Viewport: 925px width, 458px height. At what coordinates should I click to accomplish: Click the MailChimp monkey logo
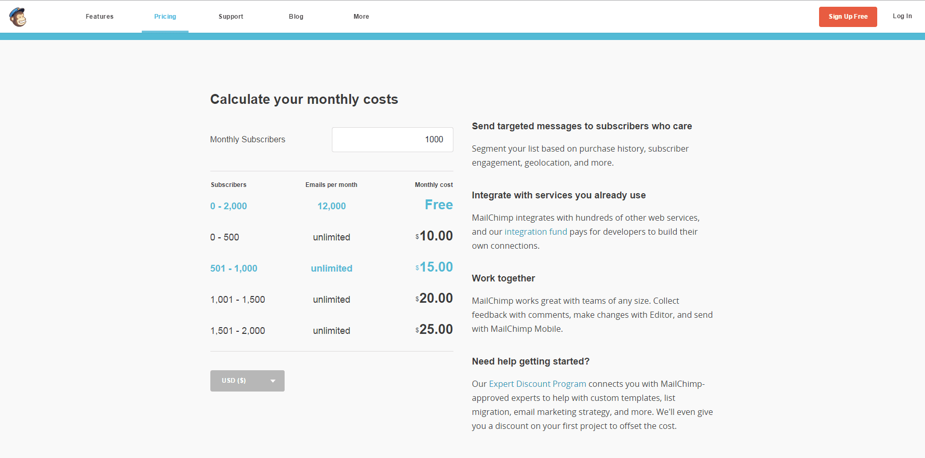tap(18, 17)
